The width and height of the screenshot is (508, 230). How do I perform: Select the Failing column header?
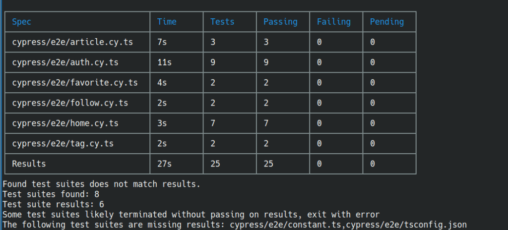(x=334, y=22)
